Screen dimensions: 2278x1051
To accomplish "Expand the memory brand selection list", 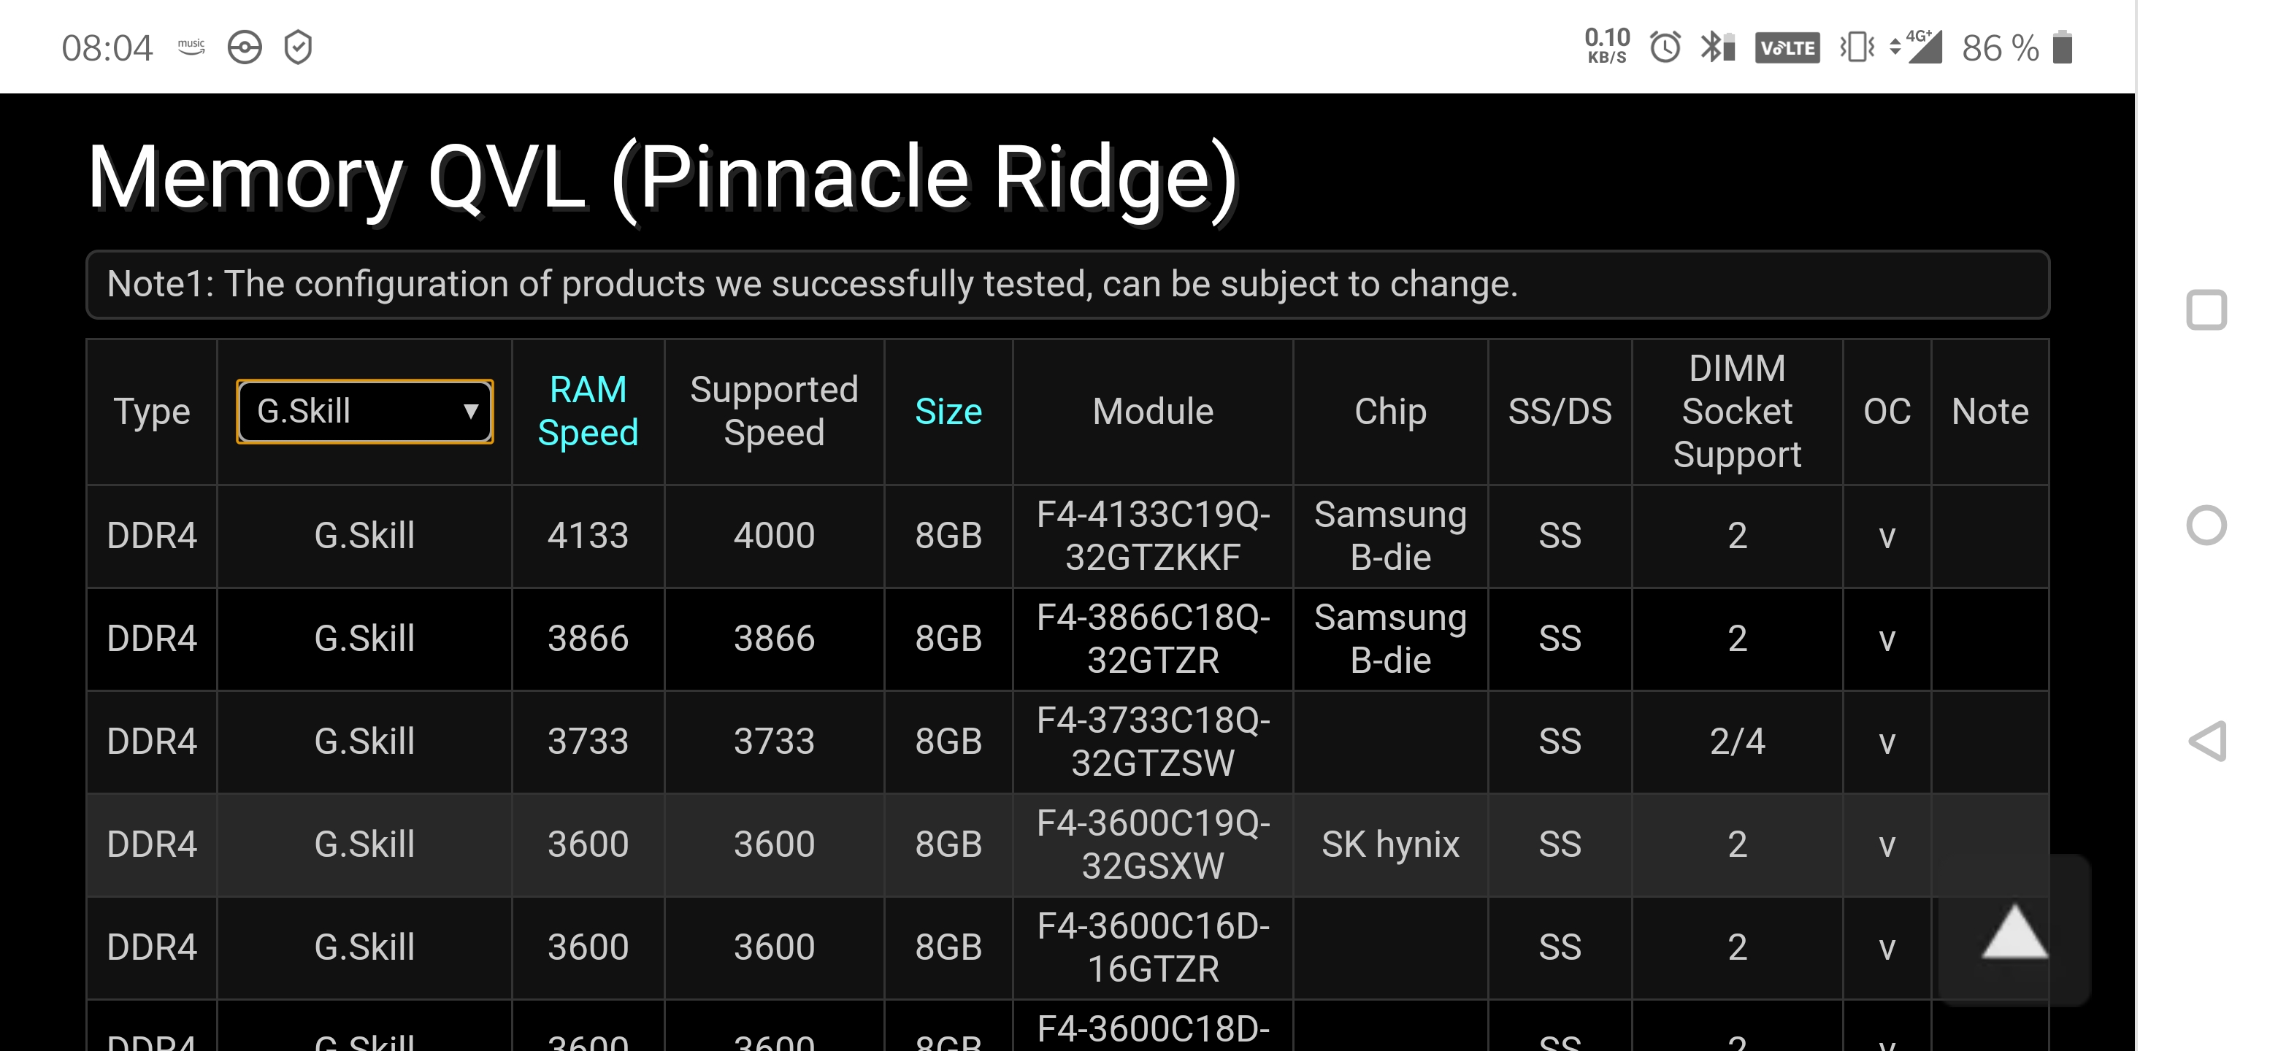I will click(364, 411).
